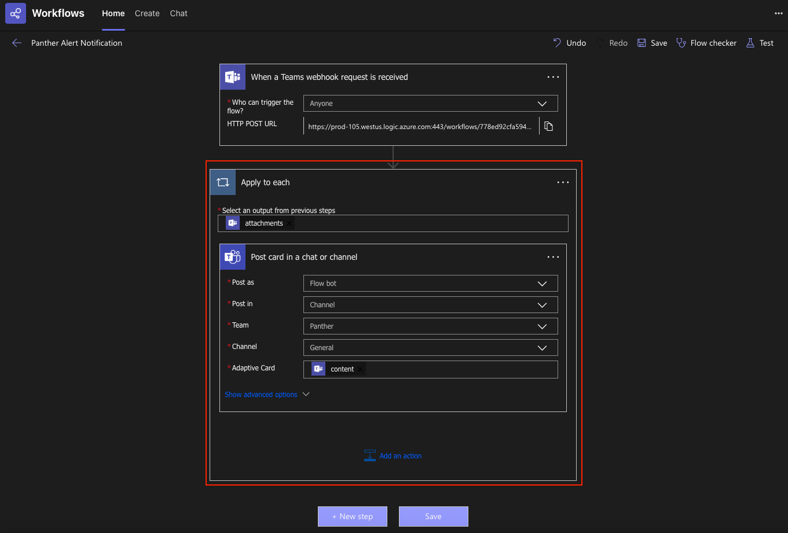The height and width of the screenshot is (533, 788).
Task: Click the + New step button
Action: 352,517
